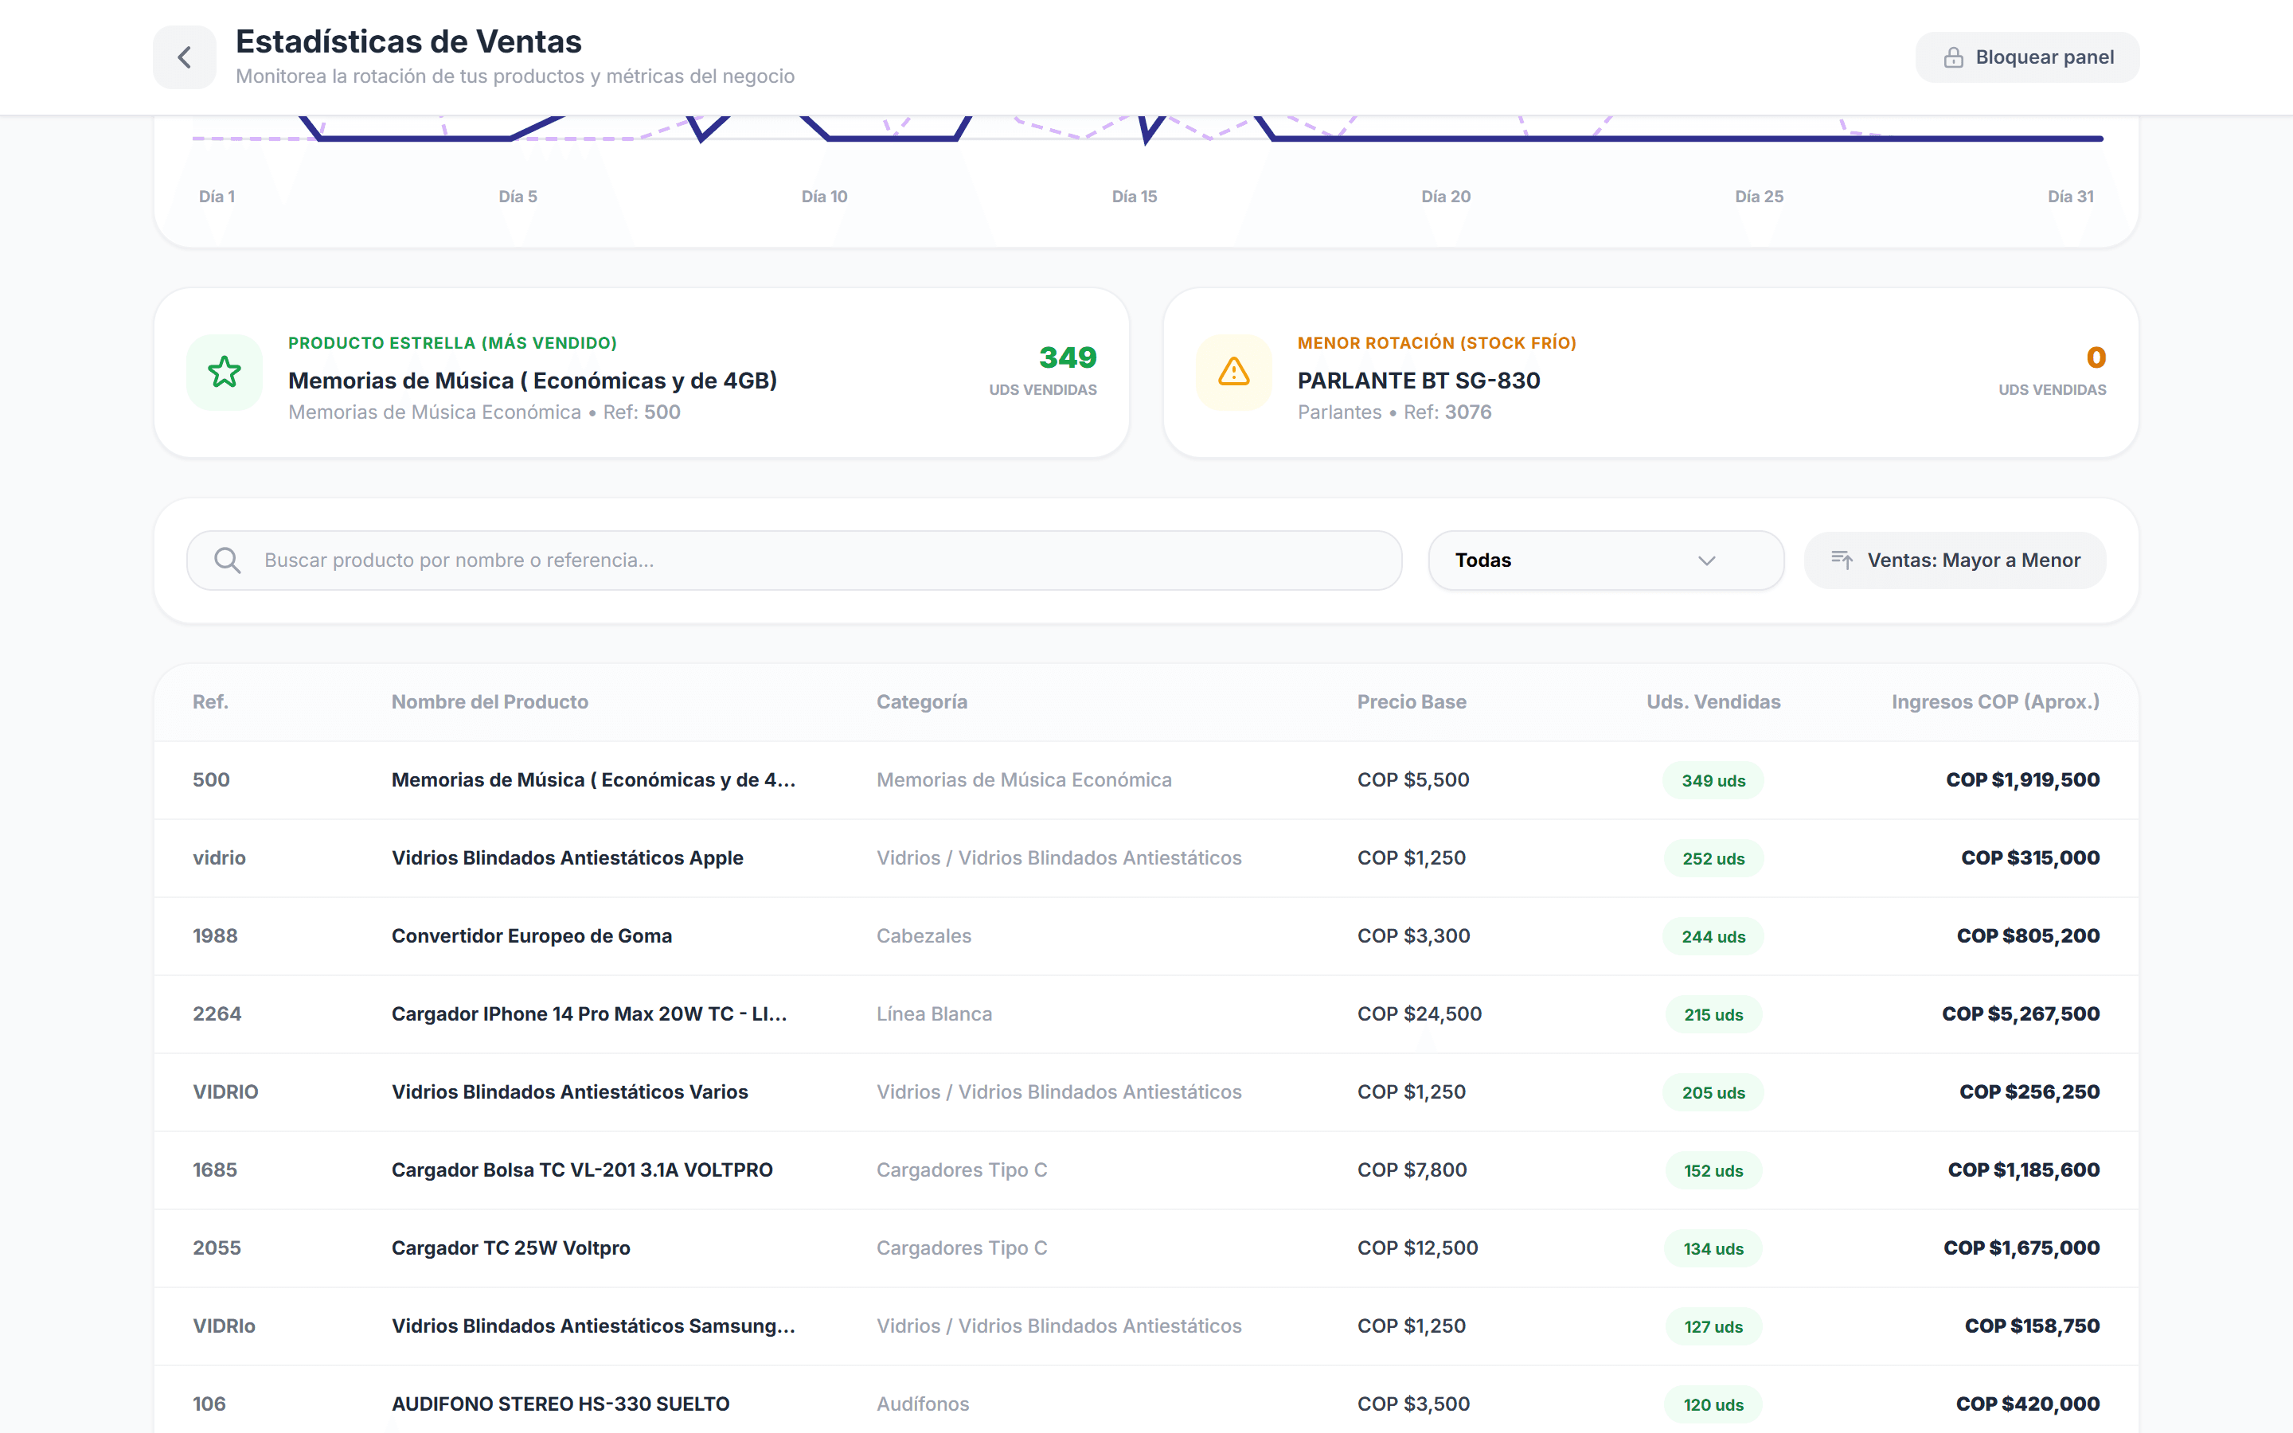Click the Precio Base column header
The width and height of the screenshot is (2293, 1433).
(x=1412, y=701)
